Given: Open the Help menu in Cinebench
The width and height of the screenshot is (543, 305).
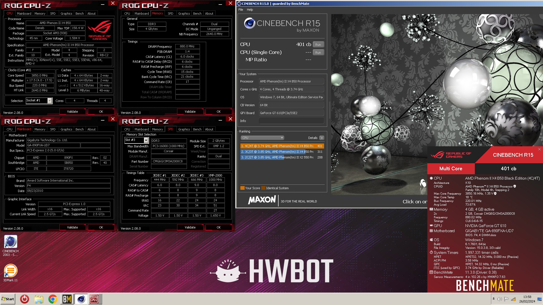Looking at the screenshot, I should pos(250,10).
